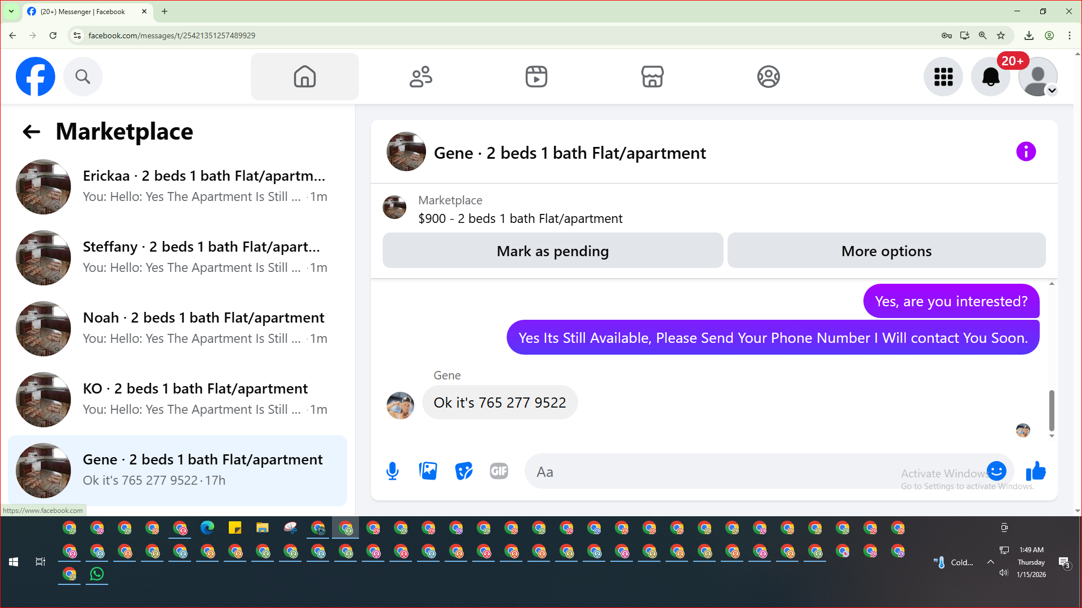Click Mark as pending button

(552, 251)
